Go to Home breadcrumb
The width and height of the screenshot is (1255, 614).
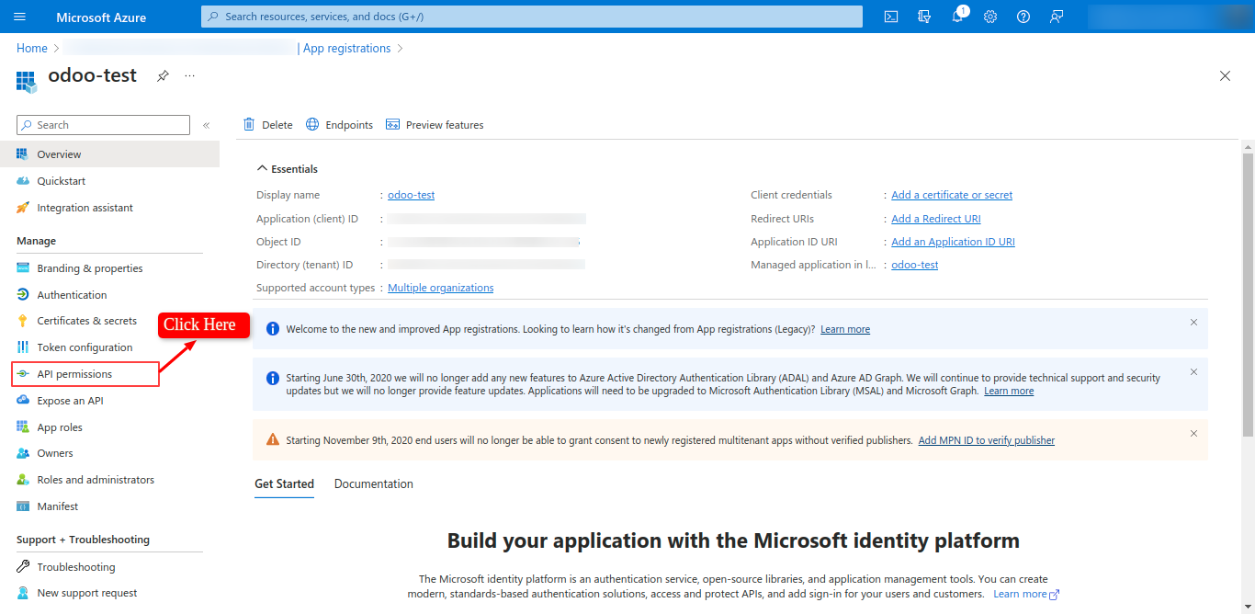click(x=32, y=48)
